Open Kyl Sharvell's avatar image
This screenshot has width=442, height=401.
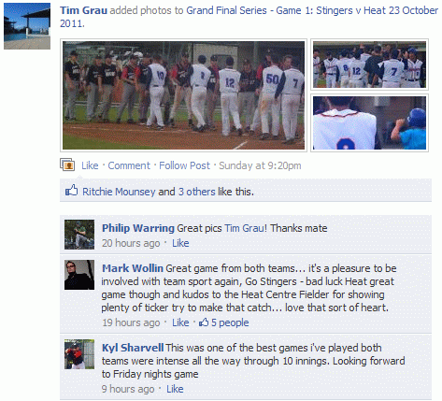[x=79, y=354]
